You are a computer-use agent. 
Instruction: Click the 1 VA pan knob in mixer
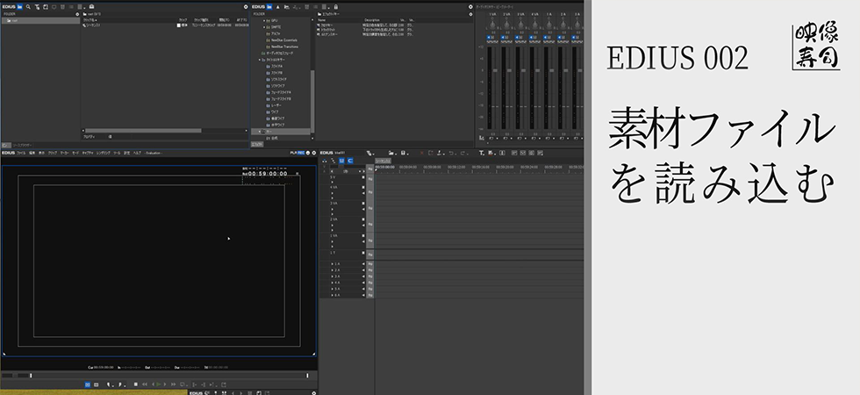coord(492,25)
